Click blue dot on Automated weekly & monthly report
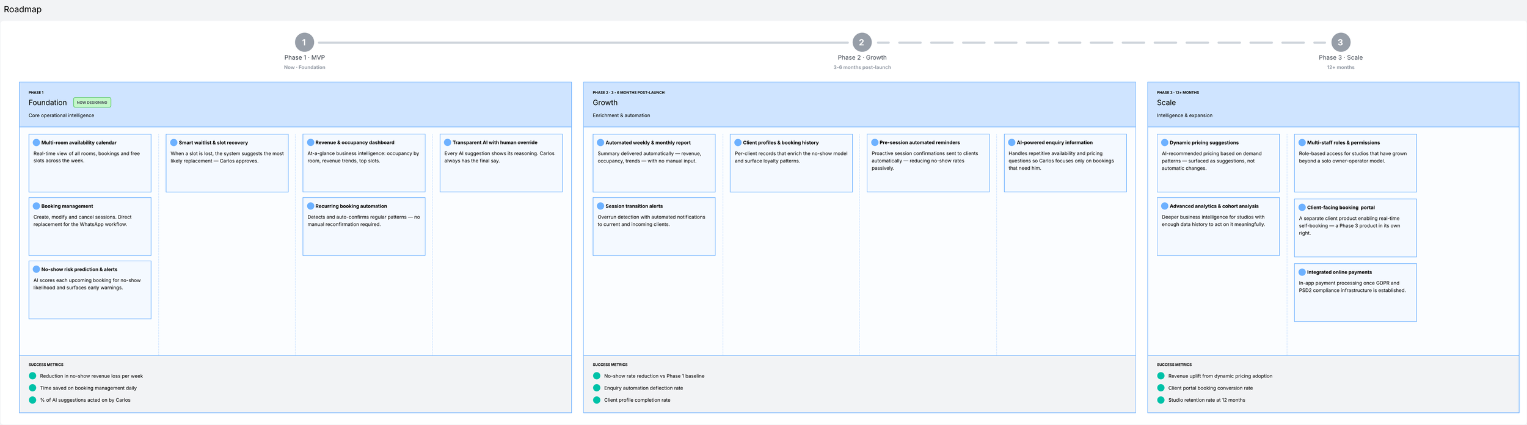 [x=600, y=142]
